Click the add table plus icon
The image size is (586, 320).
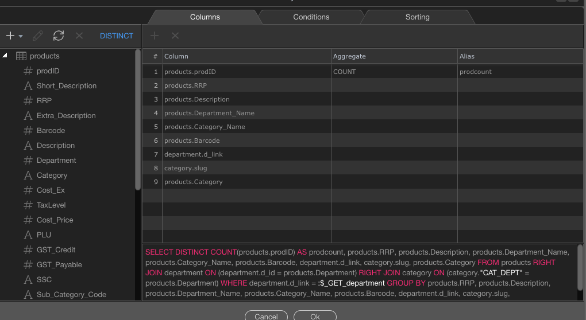pyautogui.click(x=10, y=36)
